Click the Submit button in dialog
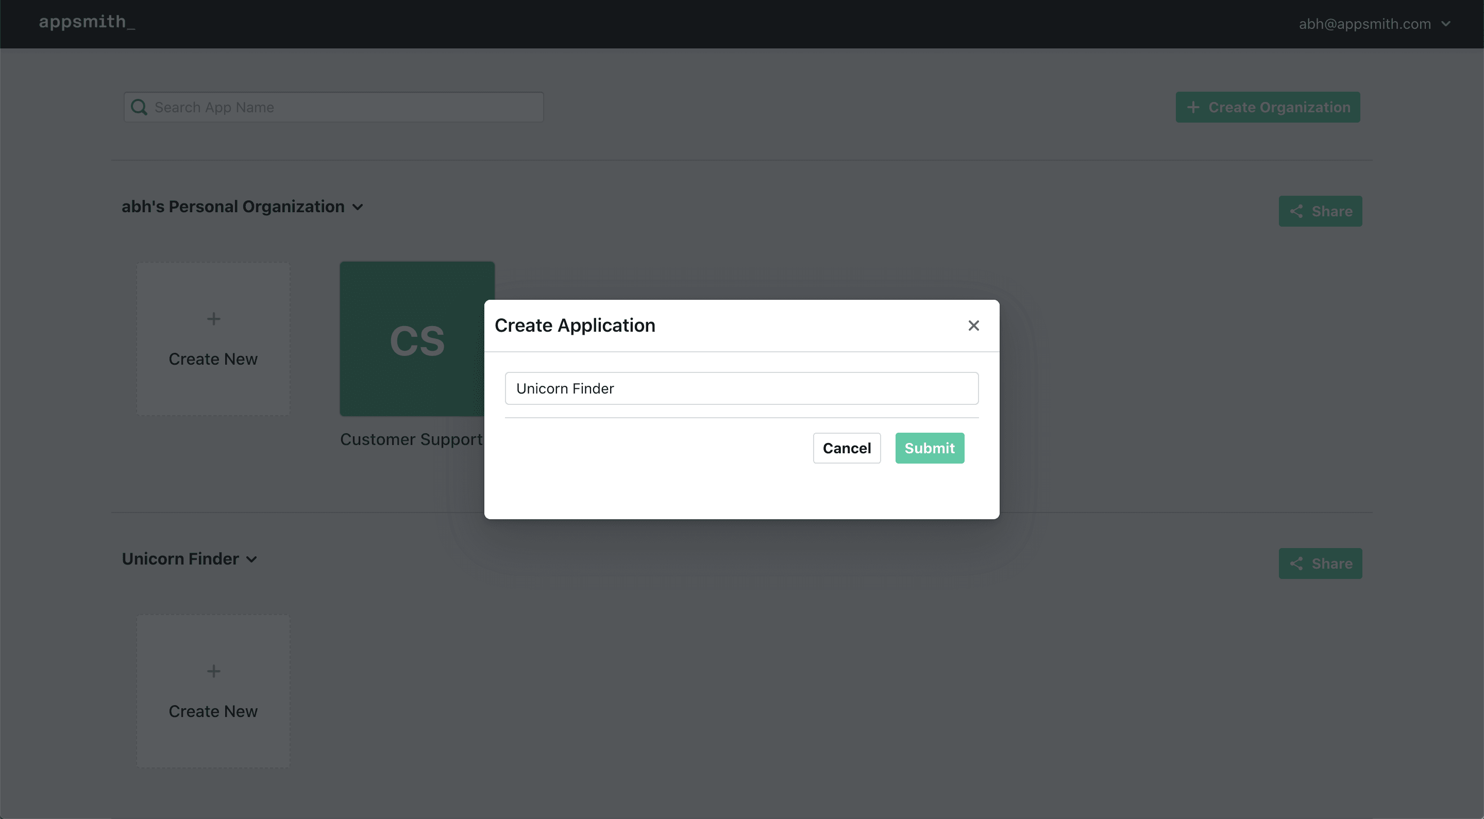The image size is (1484, 819). coord(929,448)
